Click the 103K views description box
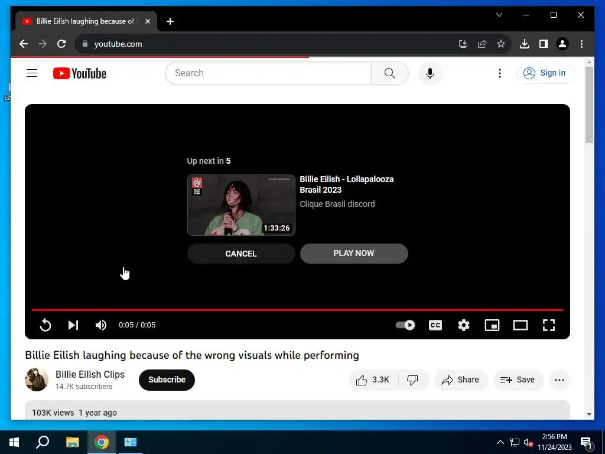 (x=297, y=410)
